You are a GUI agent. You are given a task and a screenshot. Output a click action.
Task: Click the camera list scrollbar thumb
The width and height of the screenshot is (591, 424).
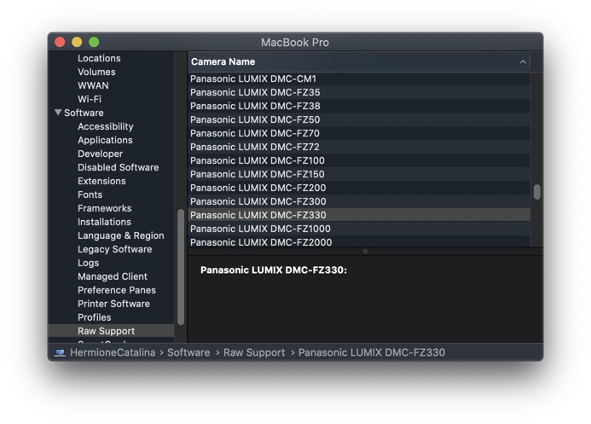coord(537,192)
